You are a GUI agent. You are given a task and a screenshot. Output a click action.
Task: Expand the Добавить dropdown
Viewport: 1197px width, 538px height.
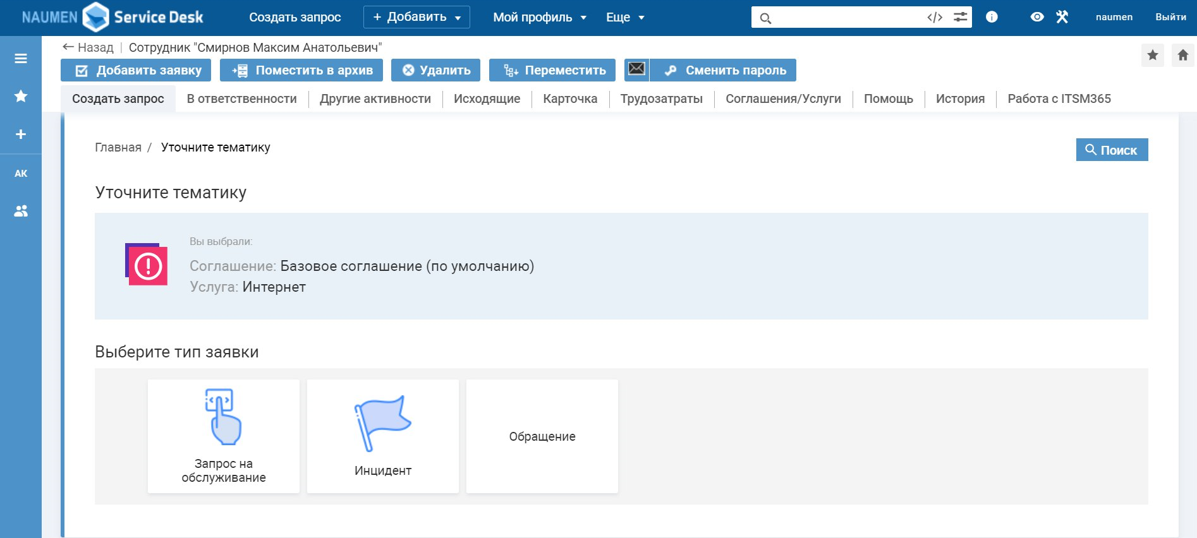click(416, 17)
